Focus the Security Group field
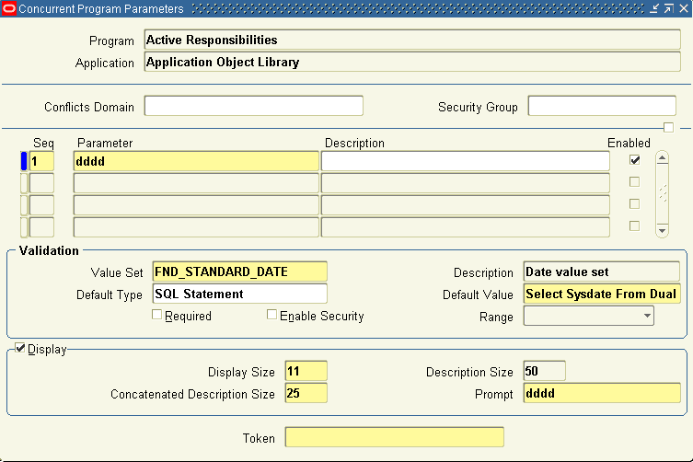Image resolution: width=693 pixels, height=462 pixels. coord(602,106)
